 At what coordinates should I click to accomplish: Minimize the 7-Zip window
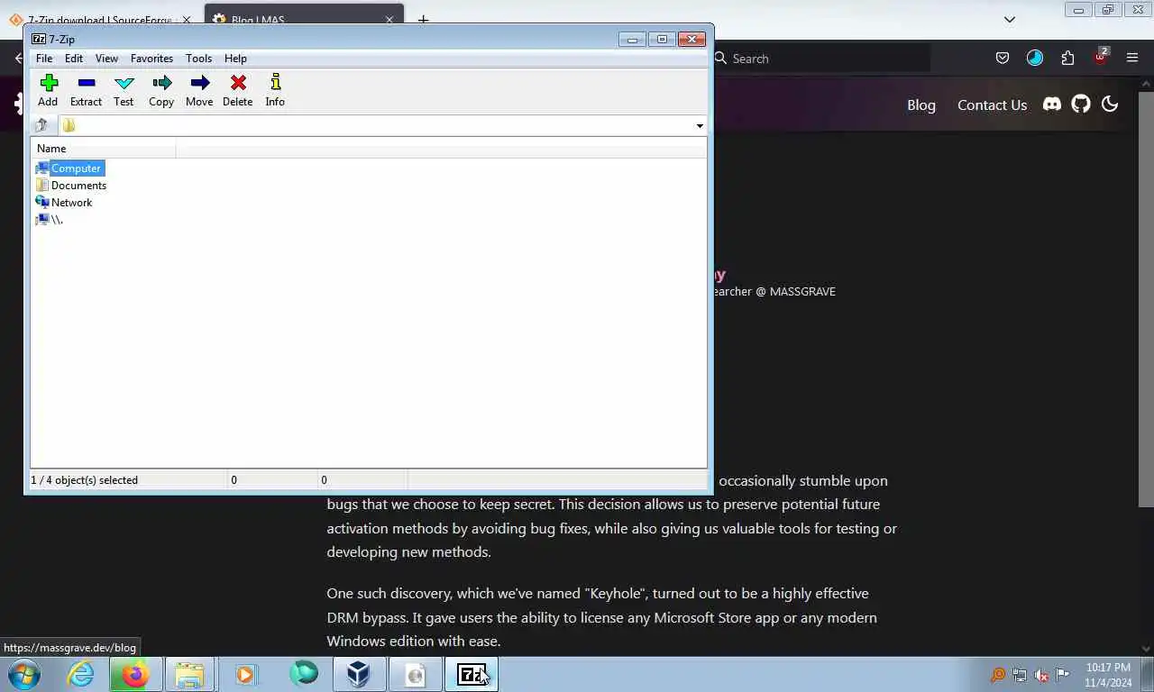click(632, 39)
